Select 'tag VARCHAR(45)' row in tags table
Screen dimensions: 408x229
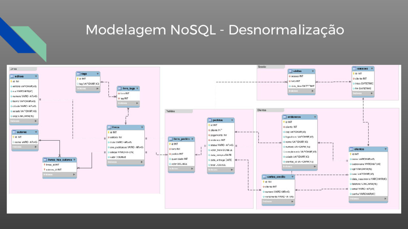tap(88, 83)
